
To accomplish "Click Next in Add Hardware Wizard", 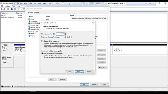I will click(x=79, y=72).
